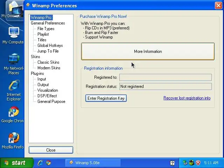Select General Preferences in the tree
The width and height of the screenshot is (224, 168).
[x=48, y=23]
